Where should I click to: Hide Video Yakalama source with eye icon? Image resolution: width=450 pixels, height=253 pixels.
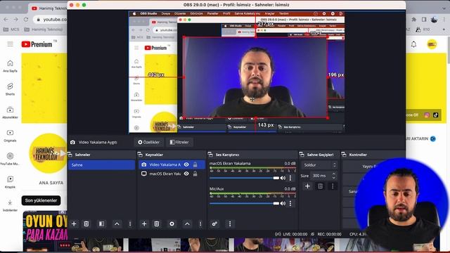(x=186, y=164)
